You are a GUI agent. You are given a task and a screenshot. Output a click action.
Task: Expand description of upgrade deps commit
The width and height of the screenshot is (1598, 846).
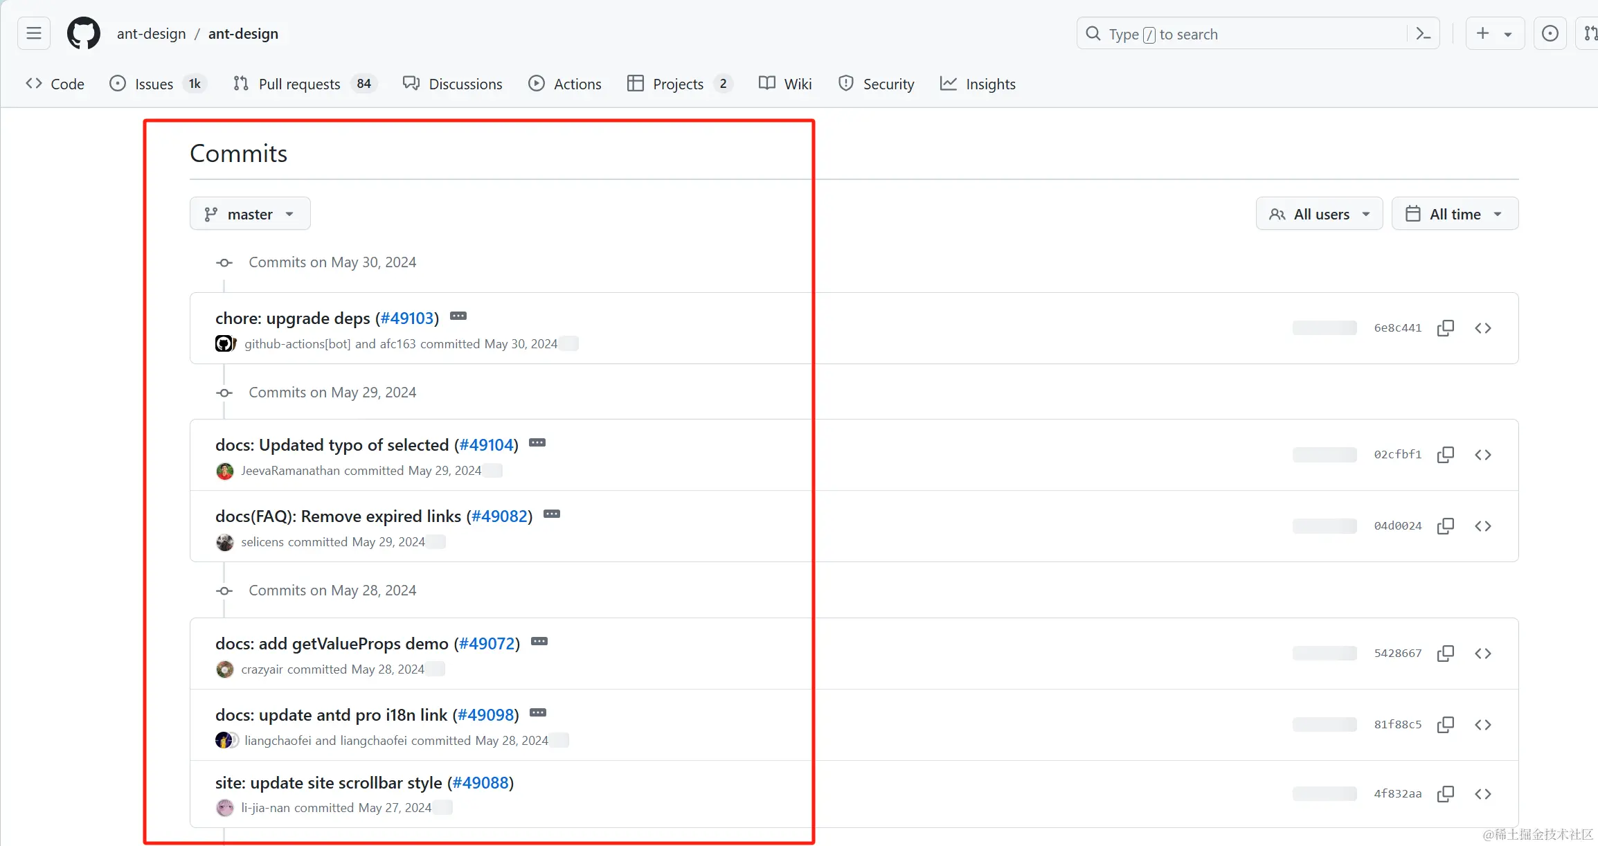click(458, 316)
